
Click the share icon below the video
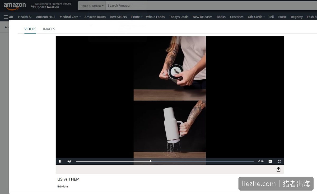pos(278,169)
